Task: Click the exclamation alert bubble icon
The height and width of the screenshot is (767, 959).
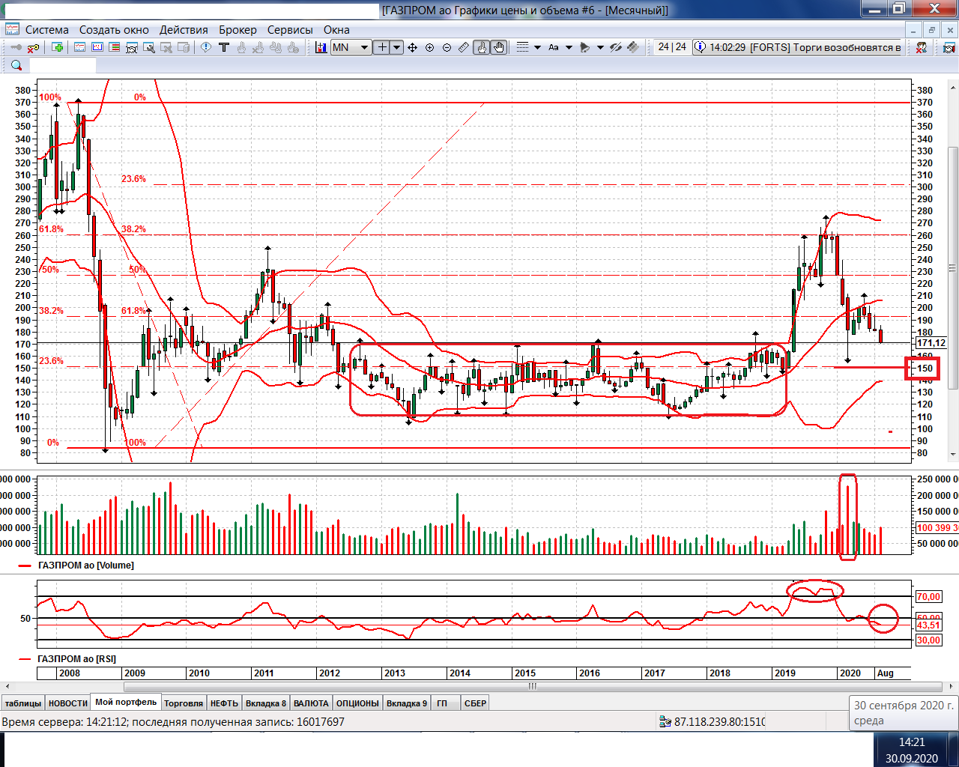Action: click(x=206, y=47)
